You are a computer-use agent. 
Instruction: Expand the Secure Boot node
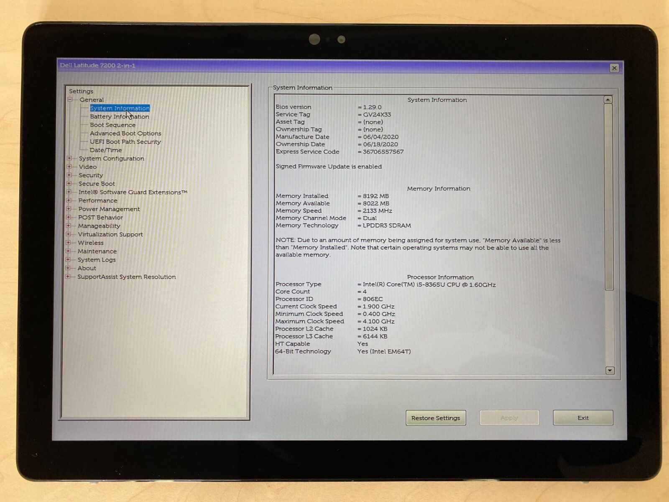pyautogui.click(x=69, y=183)
